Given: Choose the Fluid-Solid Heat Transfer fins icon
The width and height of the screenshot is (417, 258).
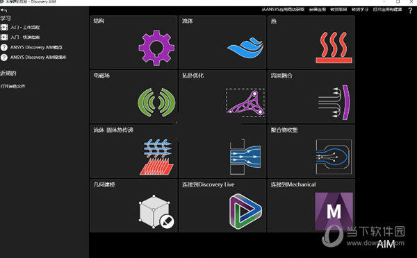Looking at the screenshot, I should 156,157.
